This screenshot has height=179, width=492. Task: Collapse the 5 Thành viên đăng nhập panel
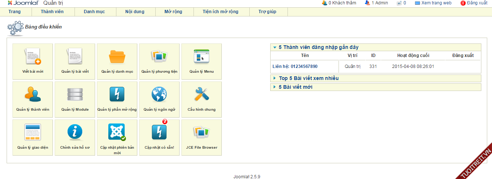[318, 47]
